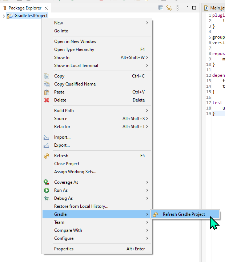Click the chevron arrow beside Configure
Screen dimensions: 225x262
147,238
